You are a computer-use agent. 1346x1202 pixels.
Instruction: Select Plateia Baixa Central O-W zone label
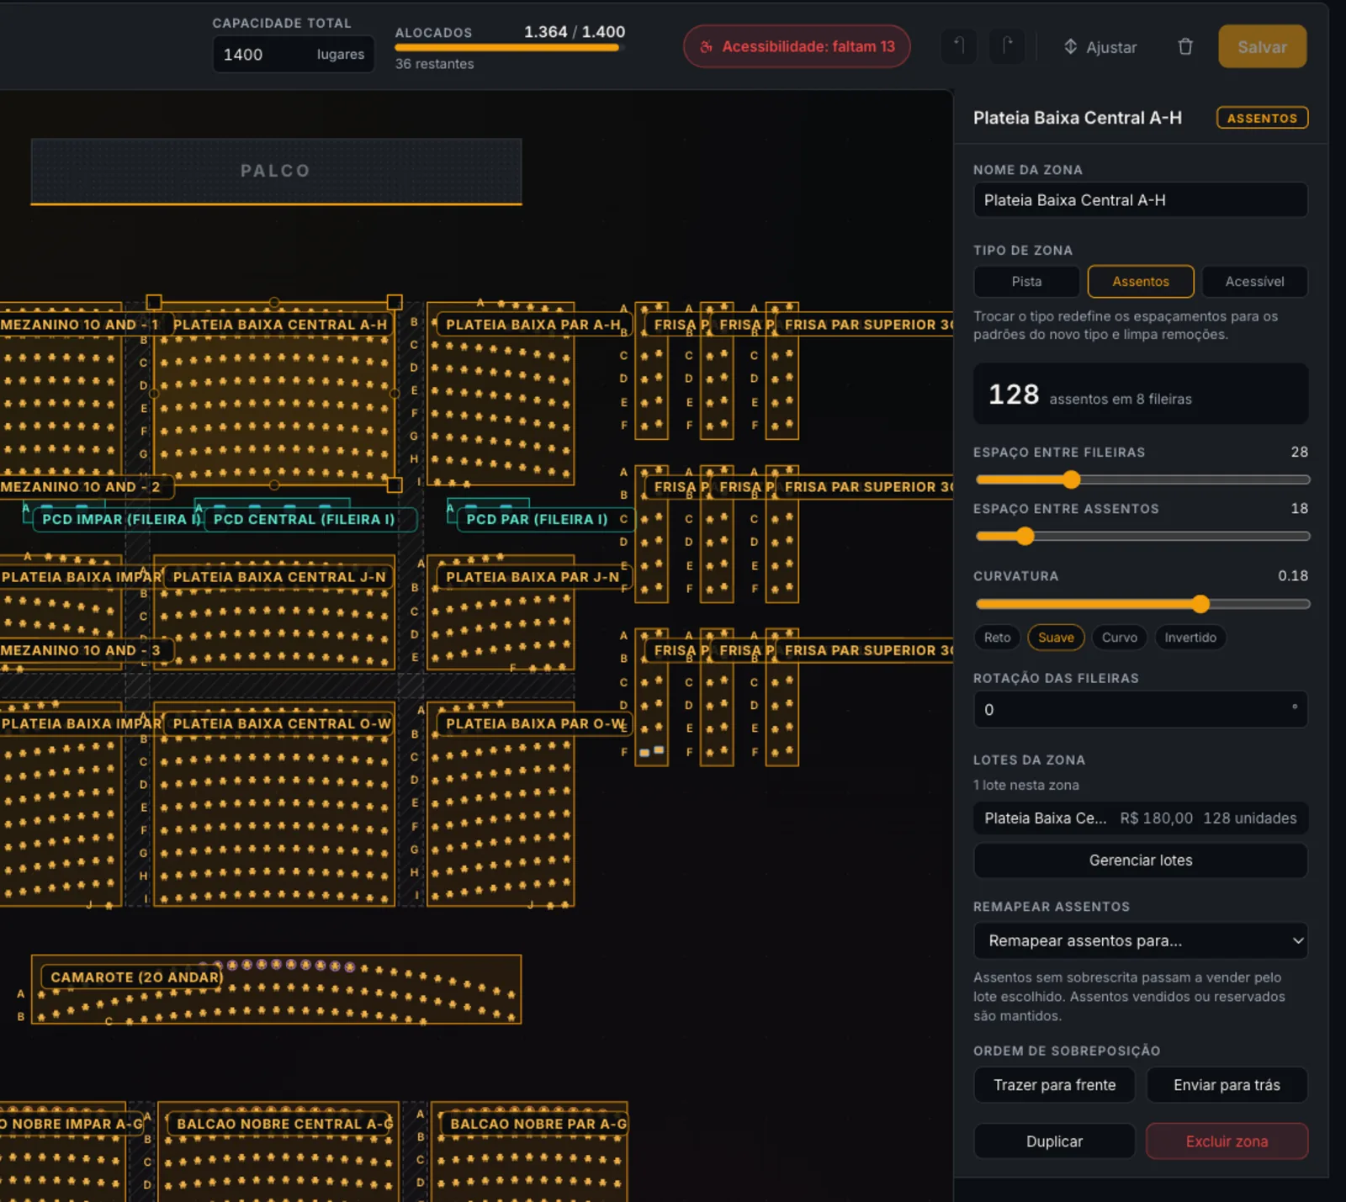tap(281, 723)
